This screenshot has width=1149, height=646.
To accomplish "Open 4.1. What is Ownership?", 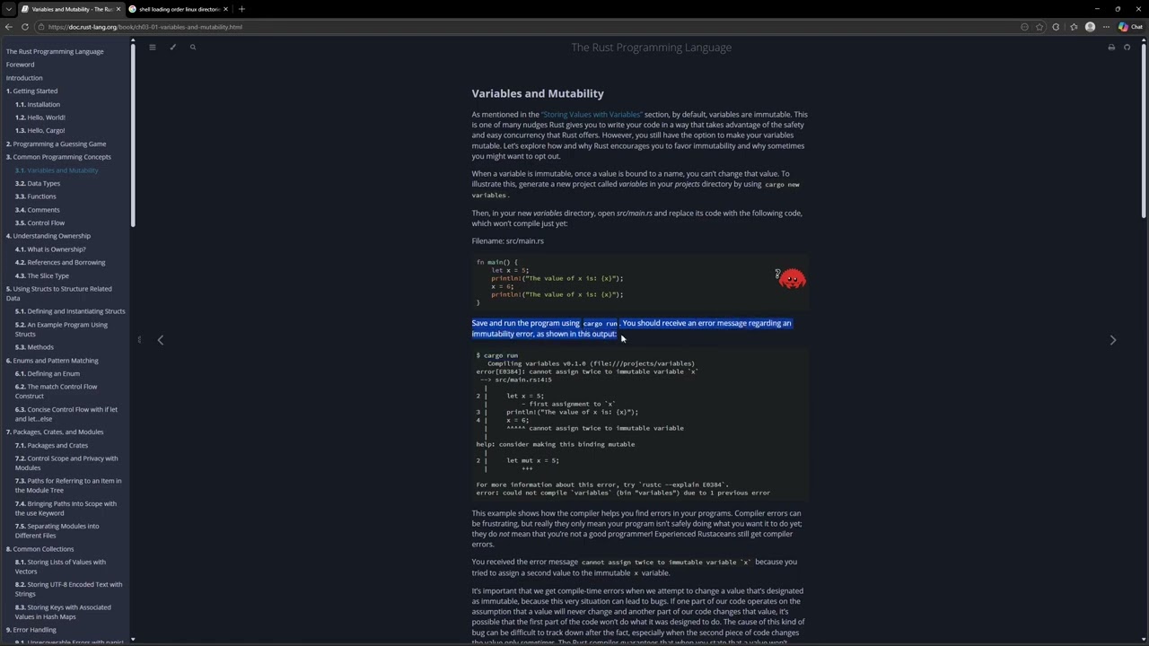I will pos(50,249).
